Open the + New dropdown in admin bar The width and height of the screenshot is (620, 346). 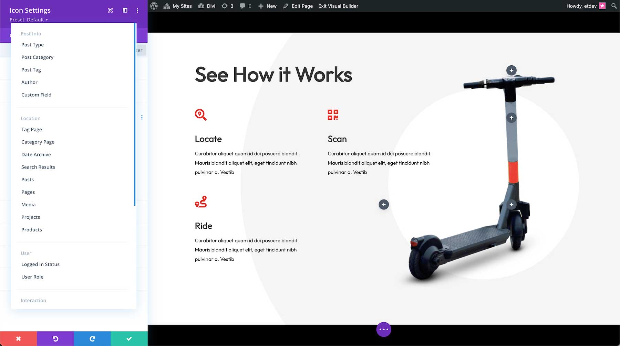coord(267,6)
